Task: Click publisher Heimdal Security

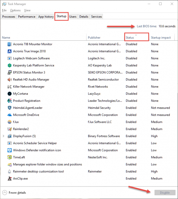Action: pos(99,108)
